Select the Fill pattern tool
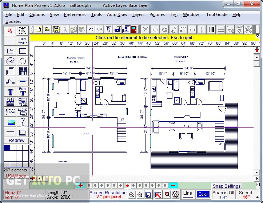The height and width of the screenshot is (203, 263). pos(10,102)
